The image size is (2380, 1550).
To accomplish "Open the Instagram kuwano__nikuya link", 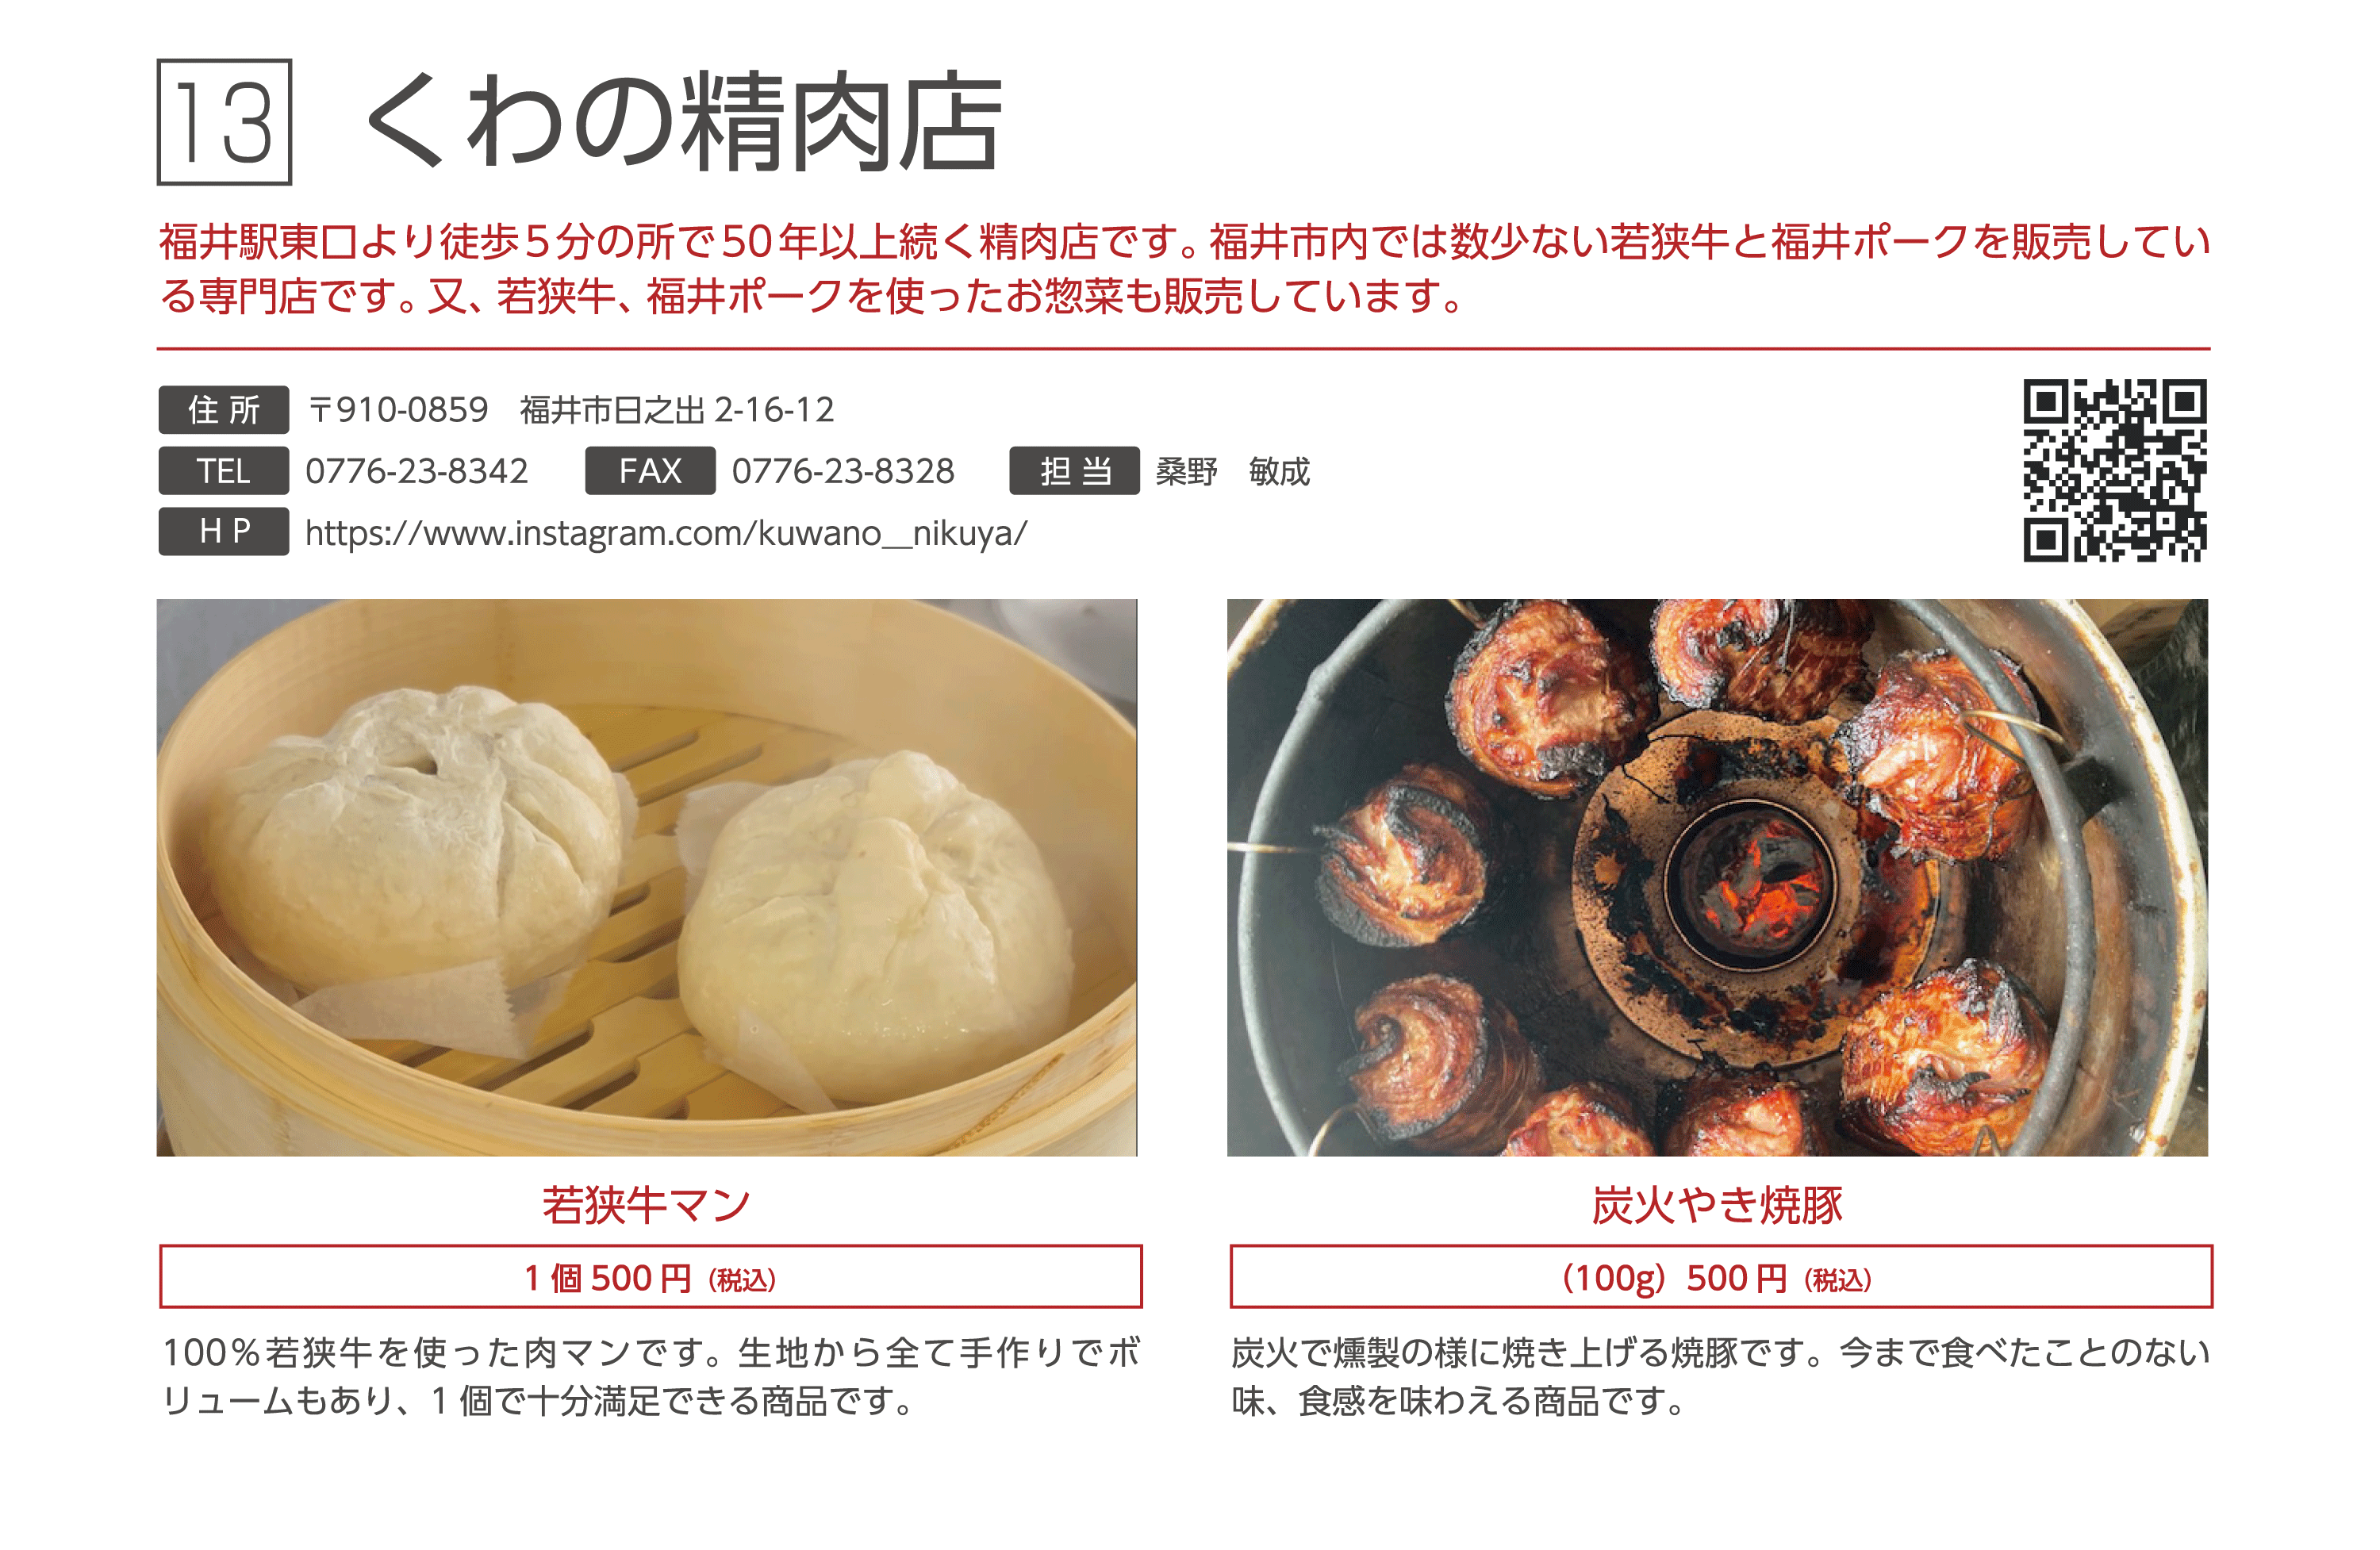I will click(666, 534).
